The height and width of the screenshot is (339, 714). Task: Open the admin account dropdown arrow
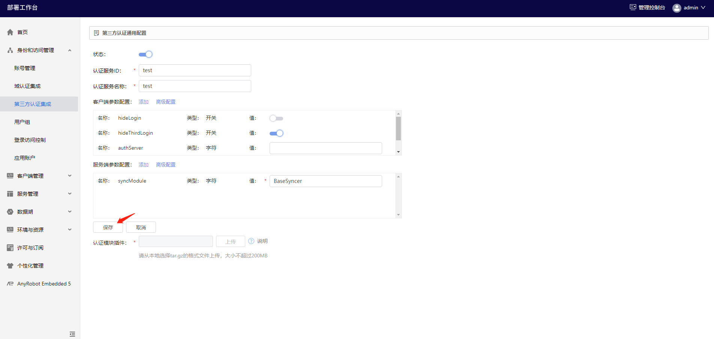[x=703, y=7]
